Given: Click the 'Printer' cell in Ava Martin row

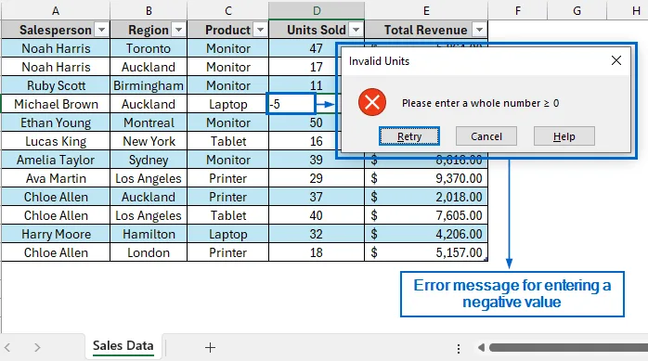Looking at the screenshot, I should coord(227,178).
